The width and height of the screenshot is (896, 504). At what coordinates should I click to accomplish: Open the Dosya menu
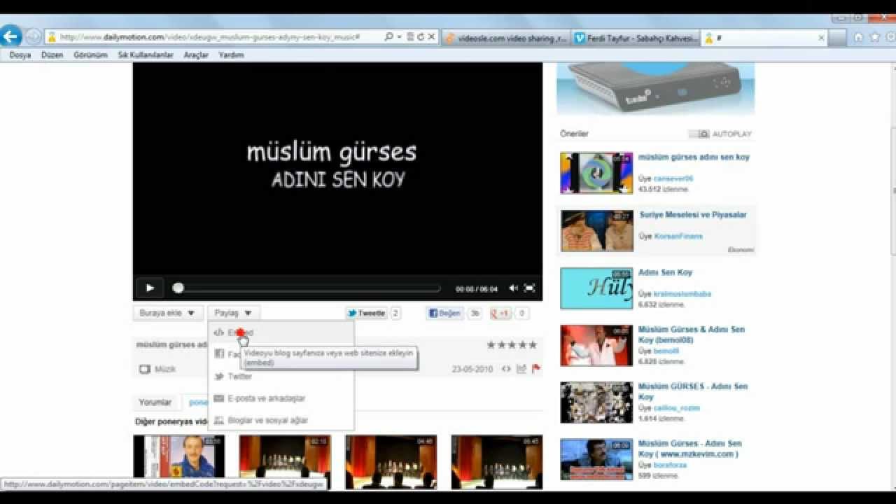pyautogui.click(x=20, y=55)
